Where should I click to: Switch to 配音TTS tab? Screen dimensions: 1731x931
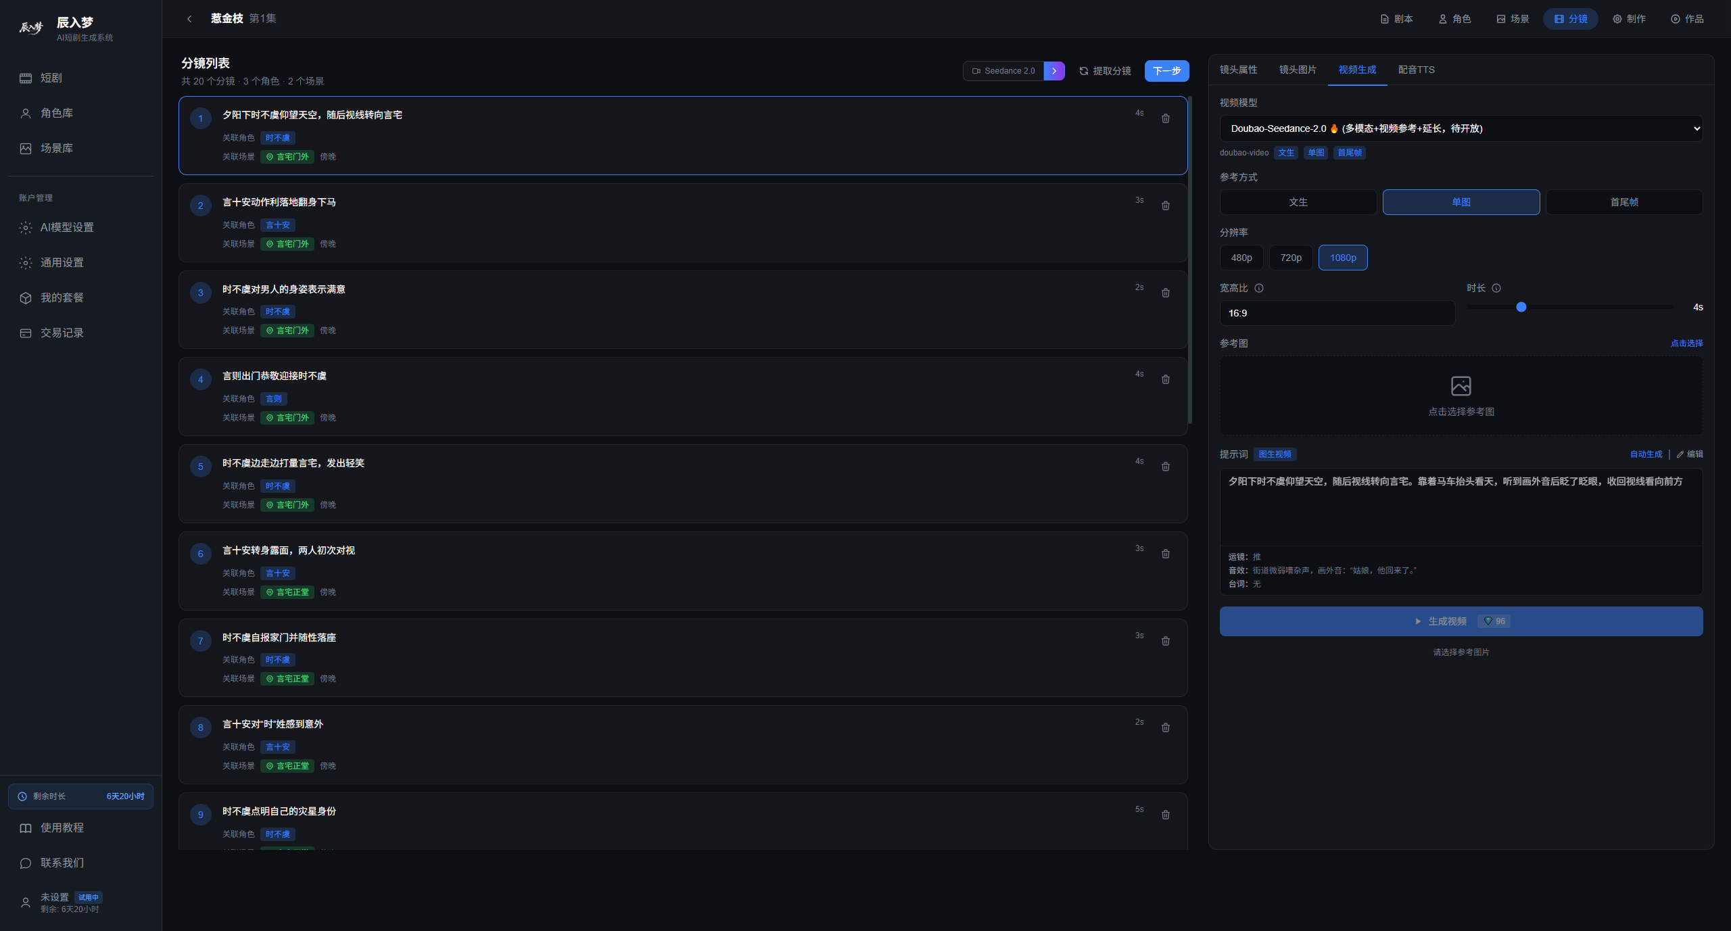(x=1417, y=70)
